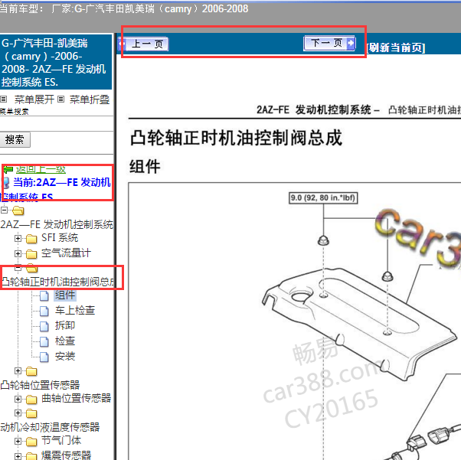
Task: Select 动机冷却液温度传感器 tree item
Action: click(x=50, y=427)
